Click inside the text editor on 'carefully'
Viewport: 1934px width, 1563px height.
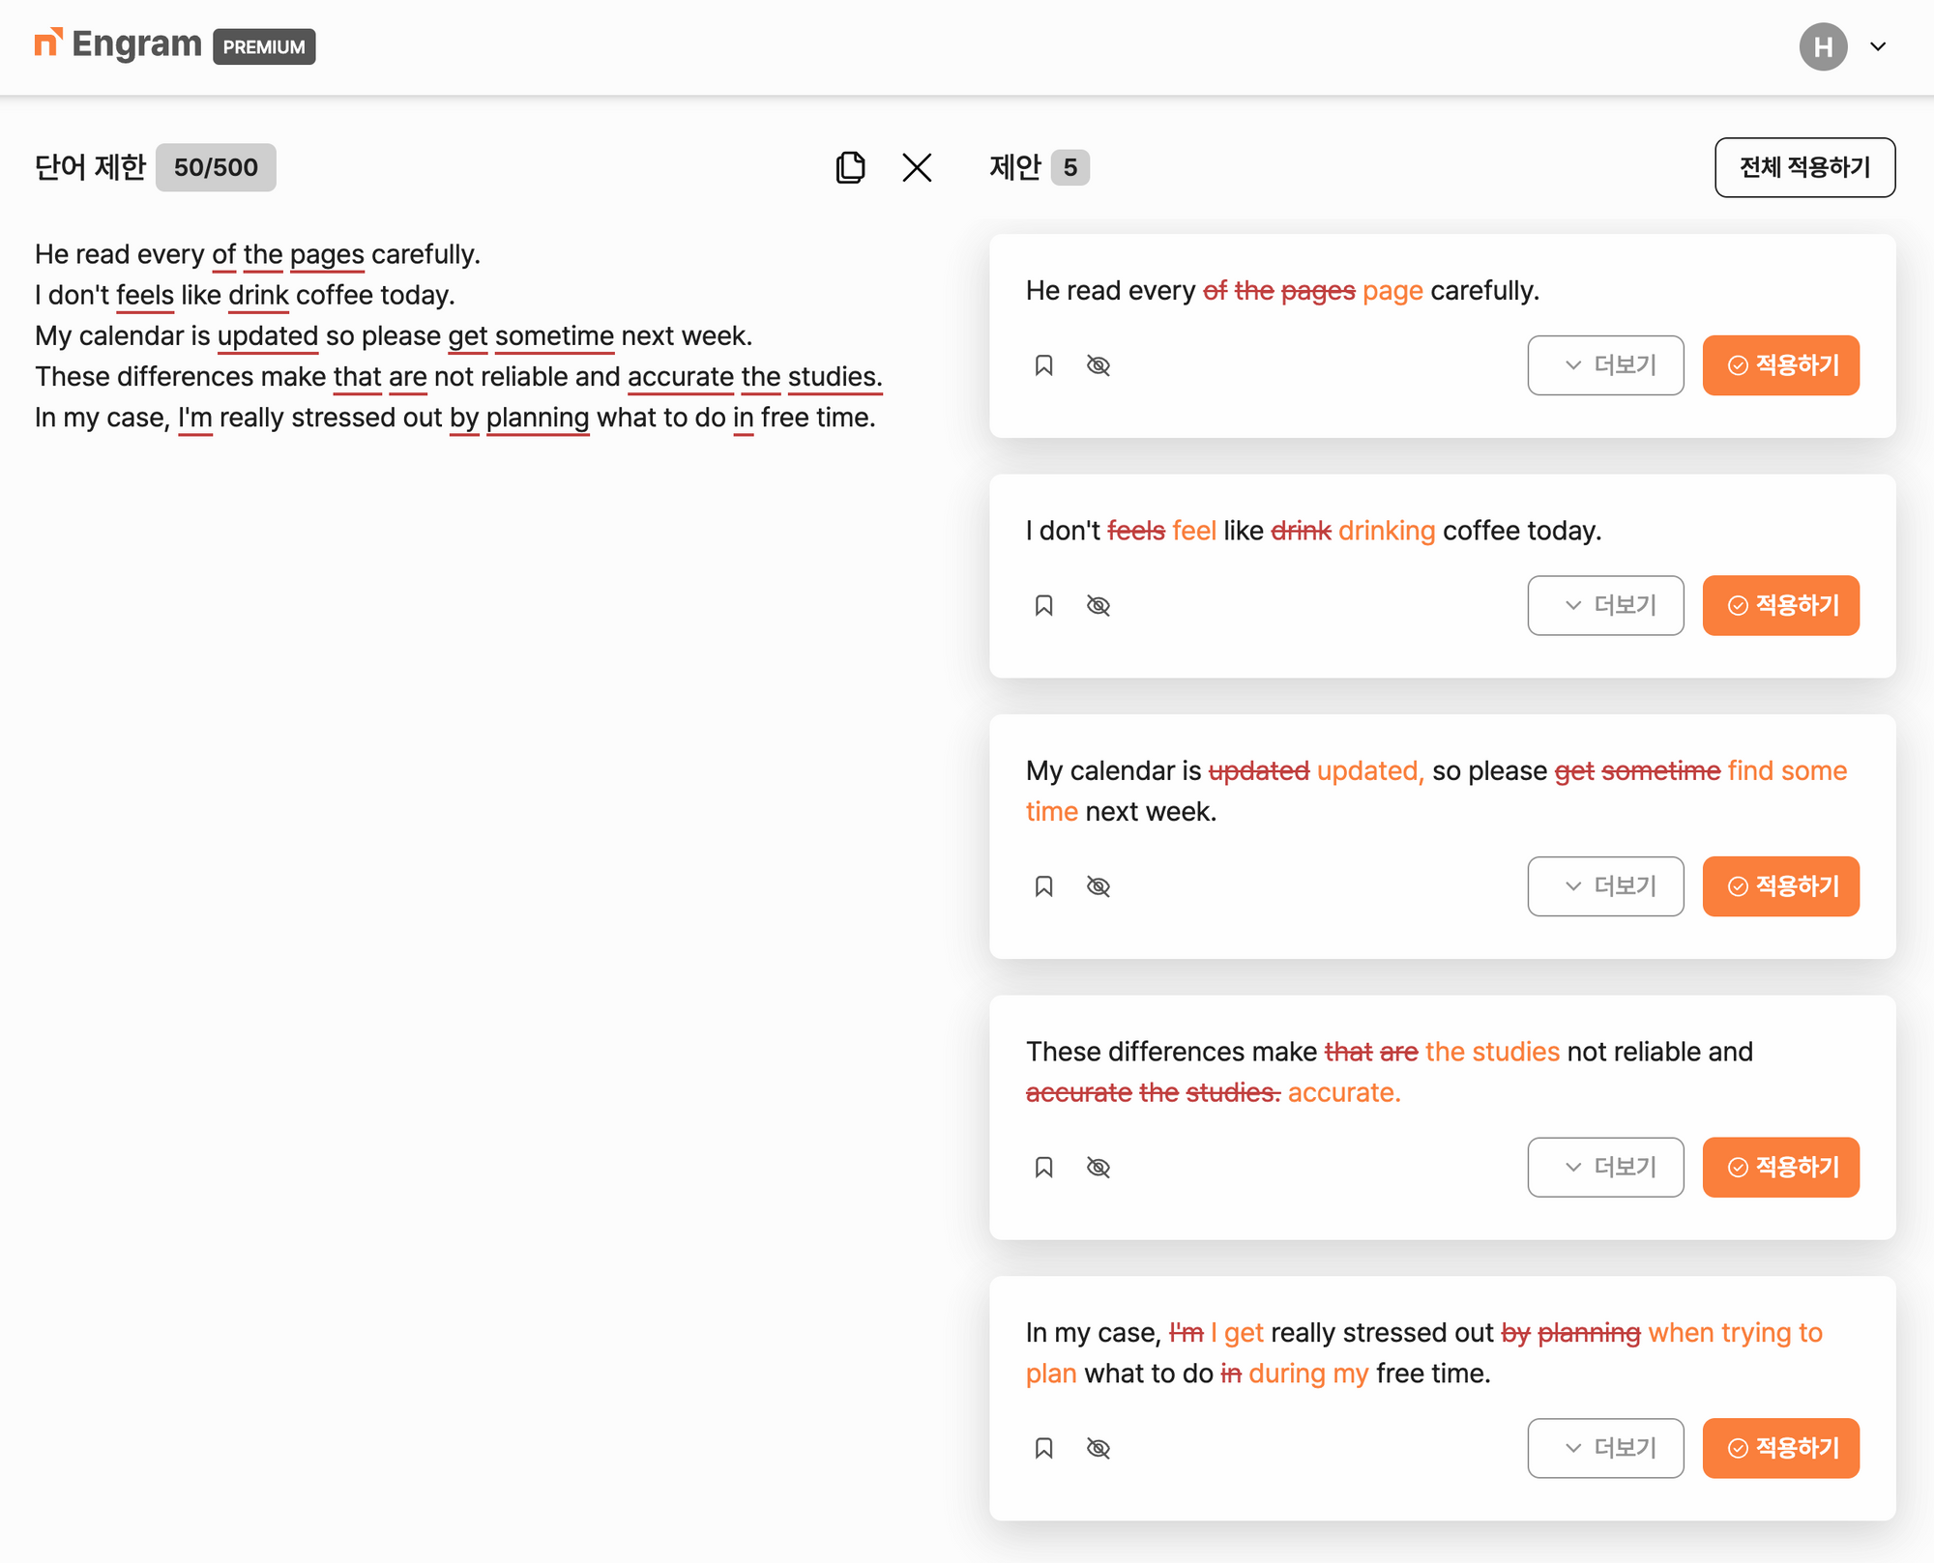pos(424,255)
